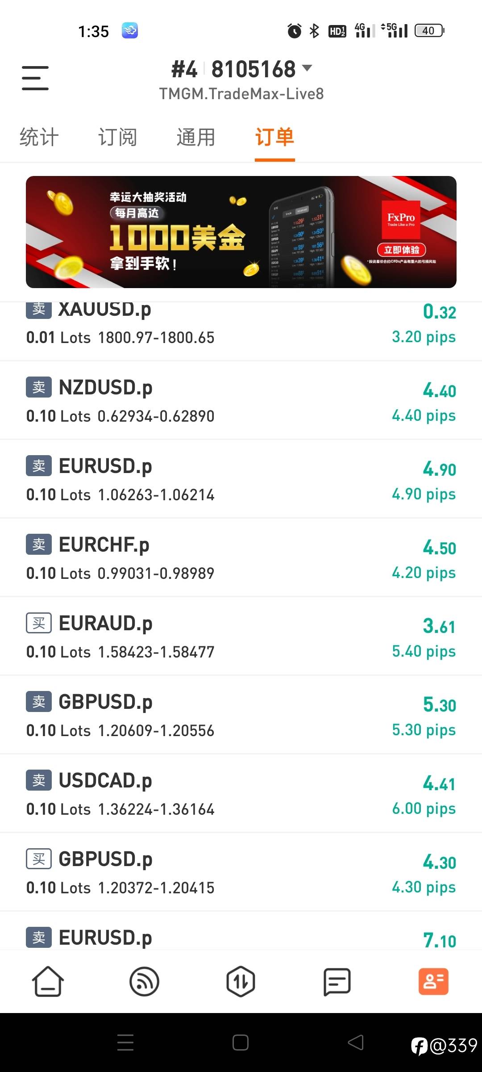Switch to the 统计 tab
Viewport: 482px width, 1072px height.
39,137
